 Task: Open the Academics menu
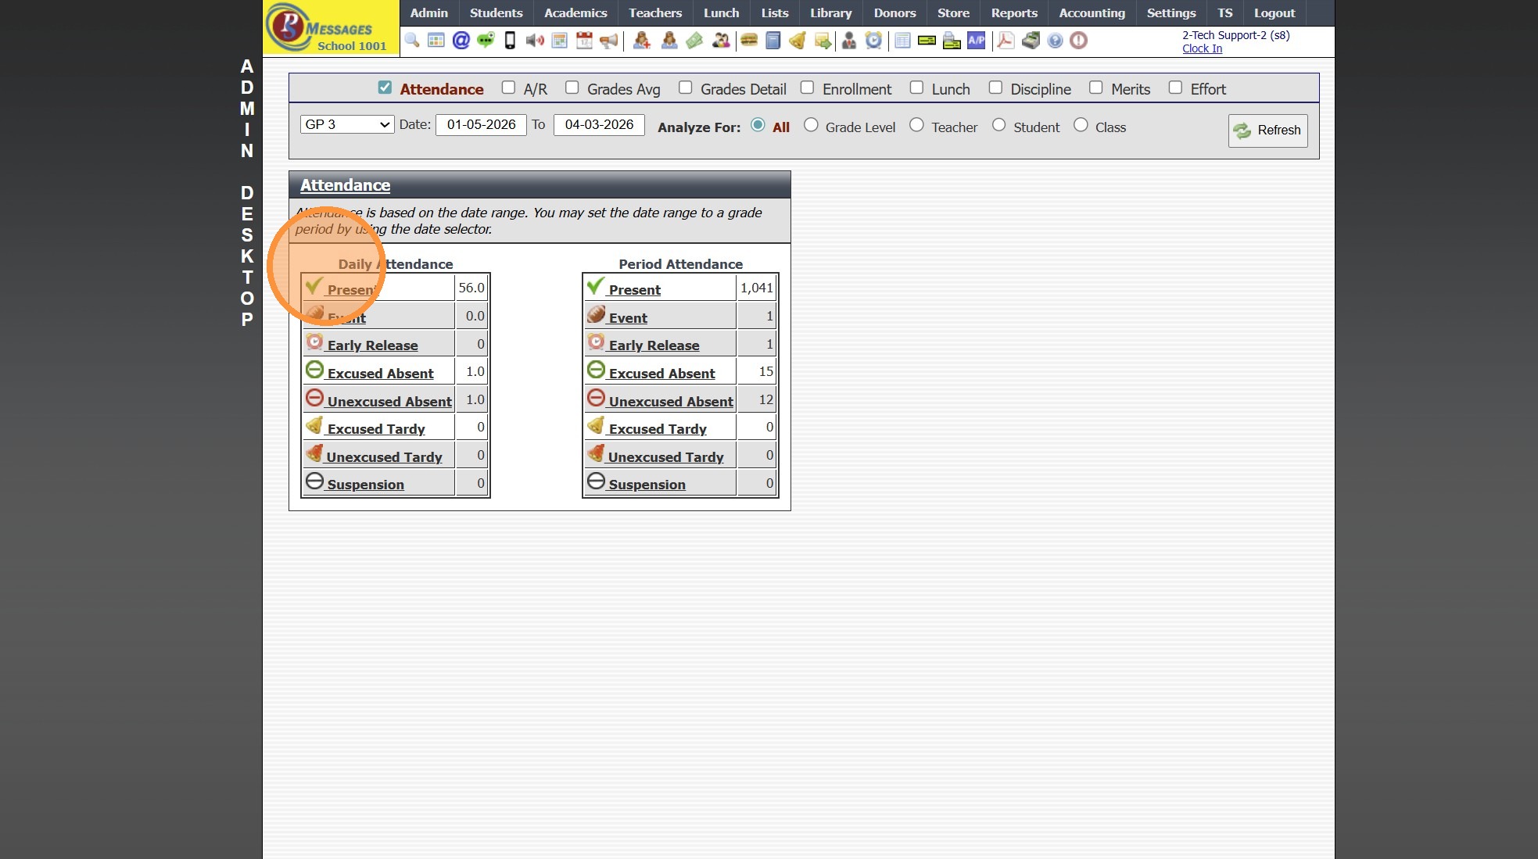point(575,13)
